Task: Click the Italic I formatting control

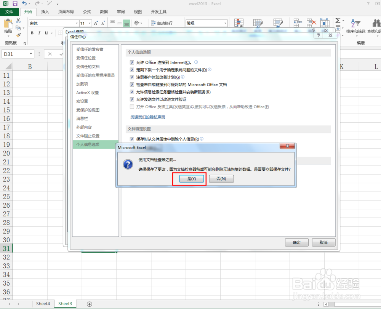Action: point(39,33)
